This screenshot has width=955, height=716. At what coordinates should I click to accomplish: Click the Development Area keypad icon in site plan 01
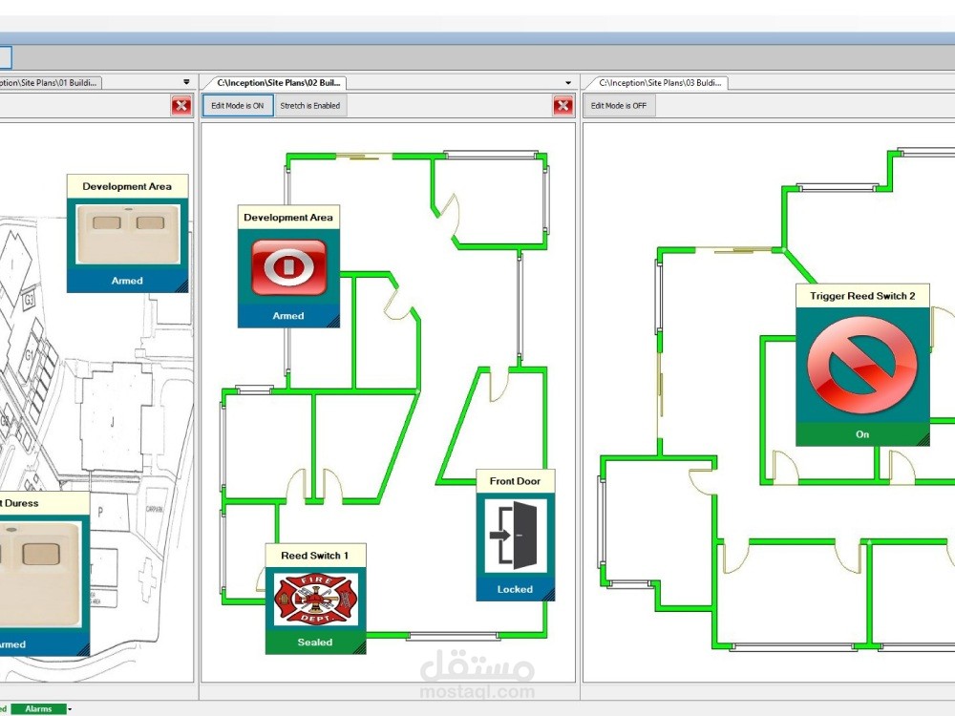pyautogui.click(x=127, y=235)
